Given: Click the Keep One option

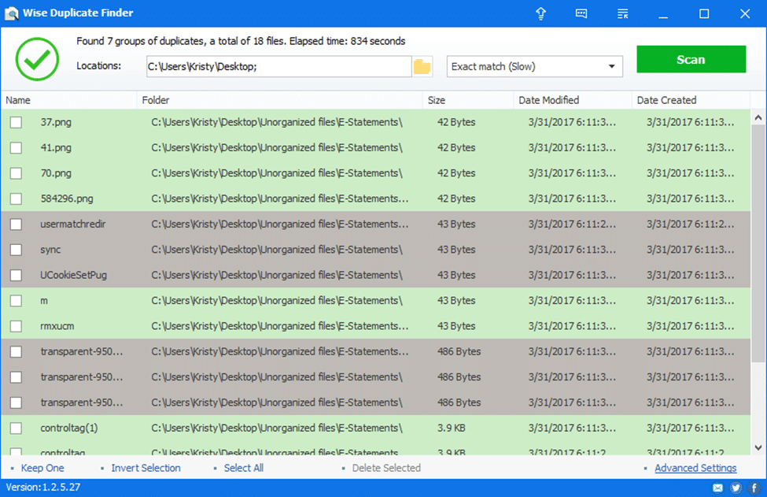Looking at the screenshot, I should [42, 468].
